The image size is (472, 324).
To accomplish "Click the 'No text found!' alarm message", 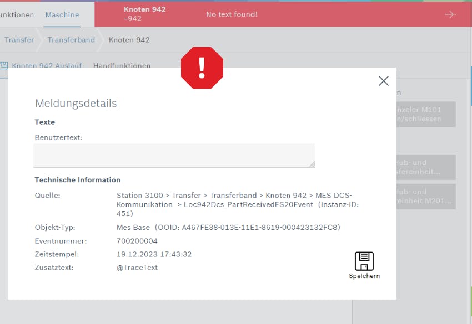I will pos(232,14).
